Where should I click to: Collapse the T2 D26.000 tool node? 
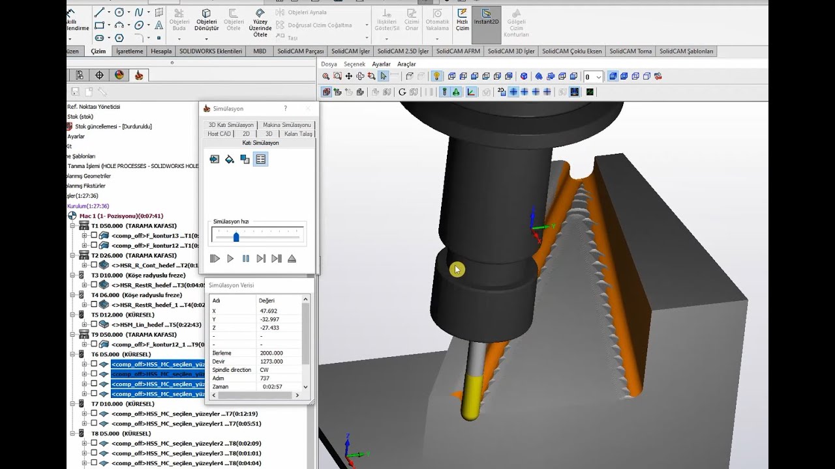73,255
